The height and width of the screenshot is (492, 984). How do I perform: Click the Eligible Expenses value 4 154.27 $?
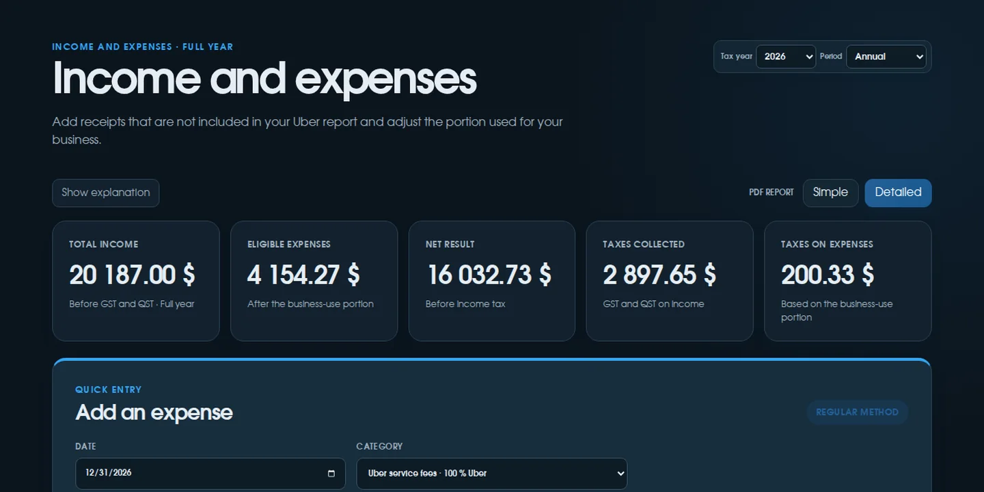(303, 275)
